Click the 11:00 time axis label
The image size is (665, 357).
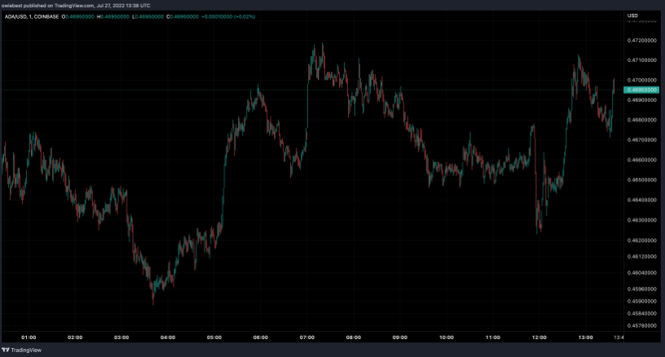(x=493, y=337)
